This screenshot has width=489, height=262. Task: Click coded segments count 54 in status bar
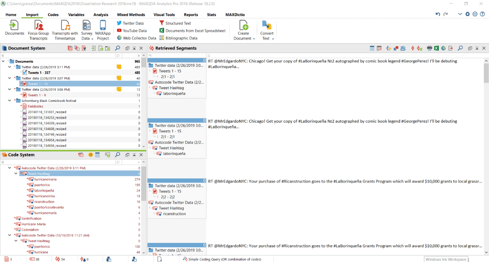pyautogui.click(x=60, y=259)
